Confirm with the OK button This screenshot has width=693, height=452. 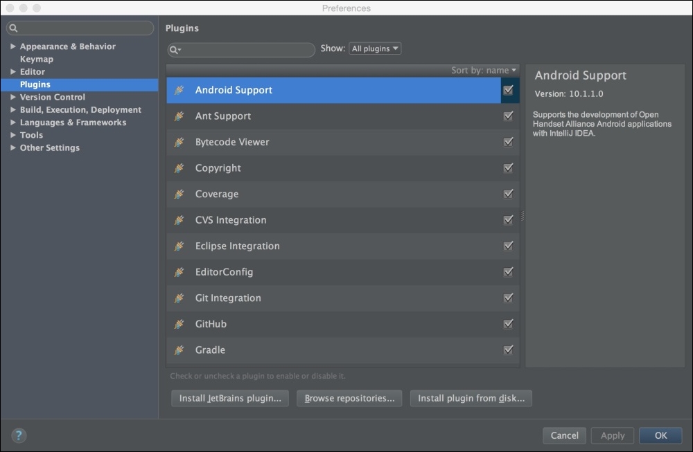coord(660,435)
